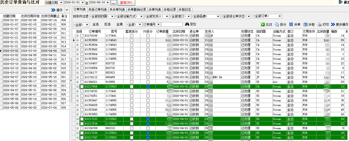Click the ellipsis date range button

coord(113,3)
